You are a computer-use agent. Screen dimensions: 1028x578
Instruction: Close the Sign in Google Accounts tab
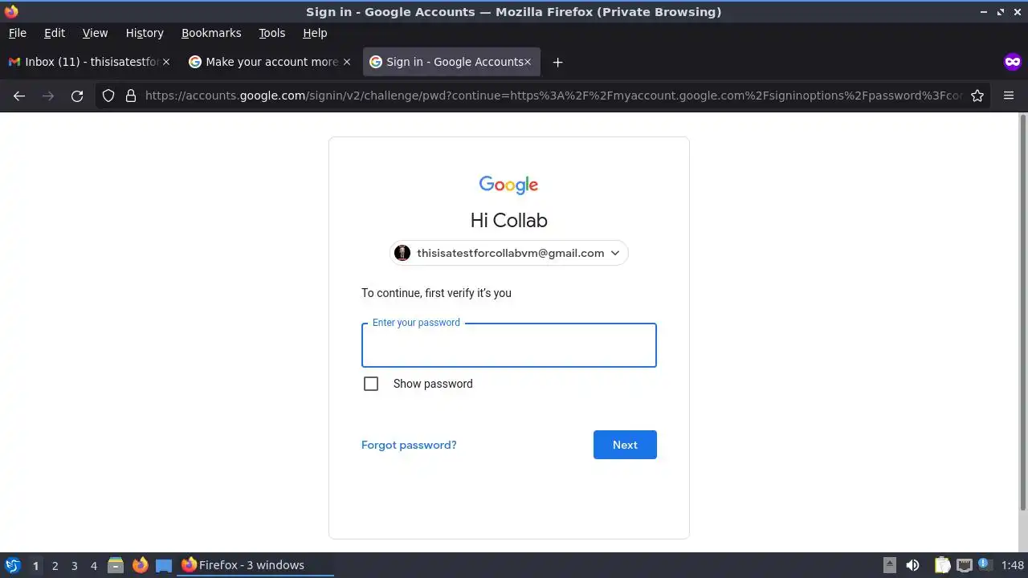pyautogui.click(x=528, y=62)
